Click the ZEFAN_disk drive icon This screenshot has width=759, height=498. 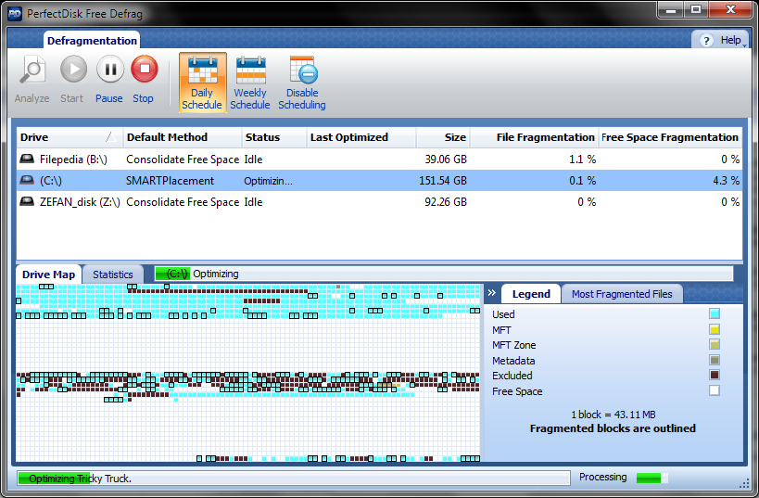pos(27,201)
